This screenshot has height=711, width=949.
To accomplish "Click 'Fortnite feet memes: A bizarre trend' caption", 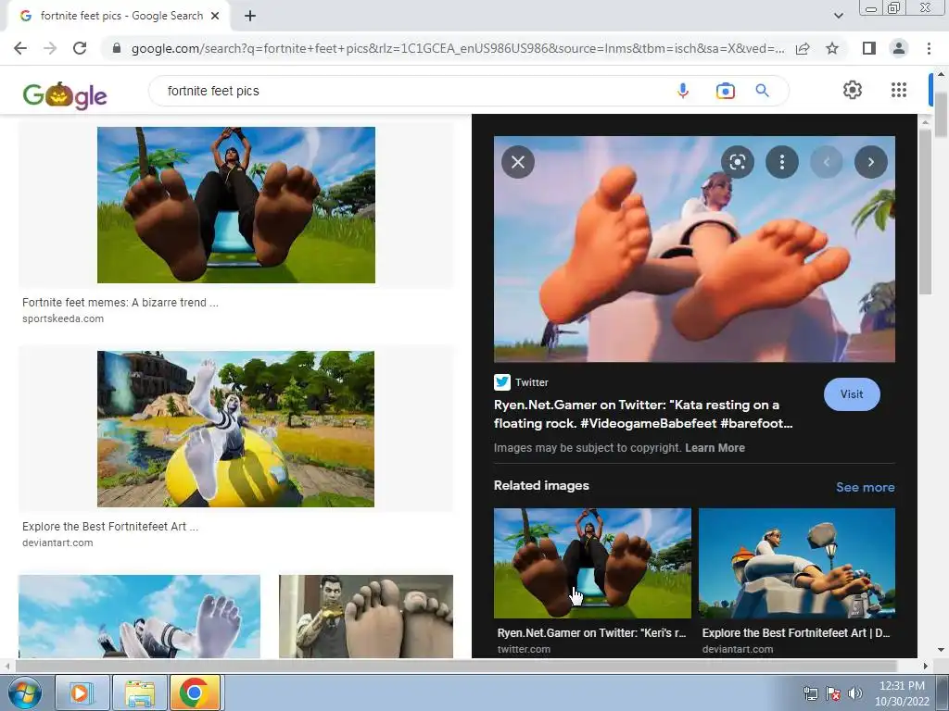I will (x=120, y=303).
